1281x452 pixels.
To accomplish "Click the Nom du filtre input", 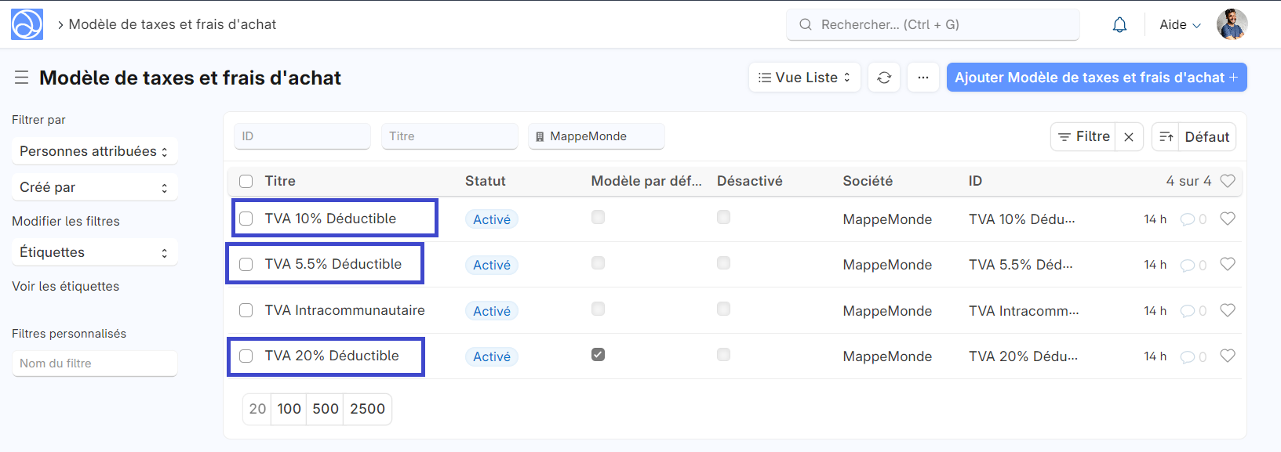I will (94, 363).
